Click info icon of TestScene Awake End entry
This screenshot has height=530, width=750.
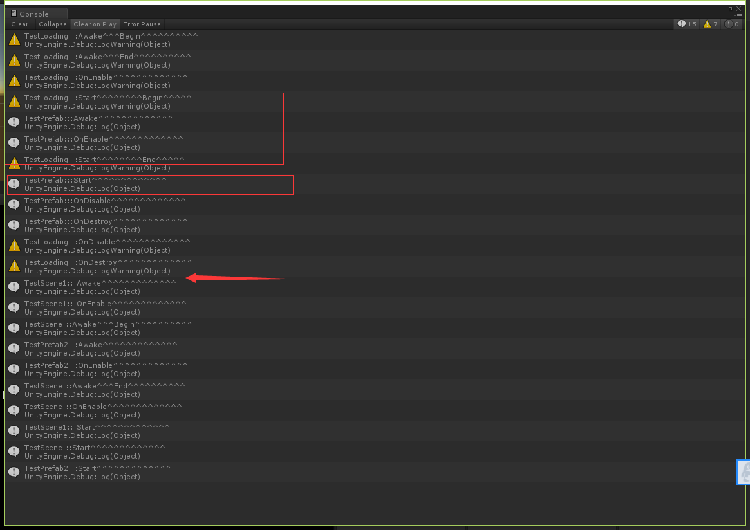coord(14,389)
